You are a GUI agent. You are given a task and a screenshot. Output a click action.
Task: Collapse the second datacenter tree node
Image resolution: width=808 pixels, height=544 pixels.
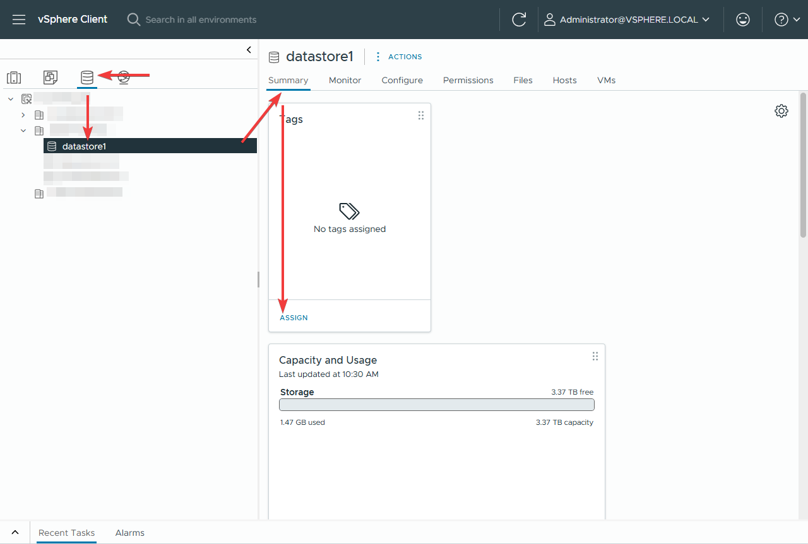point(23,130)
